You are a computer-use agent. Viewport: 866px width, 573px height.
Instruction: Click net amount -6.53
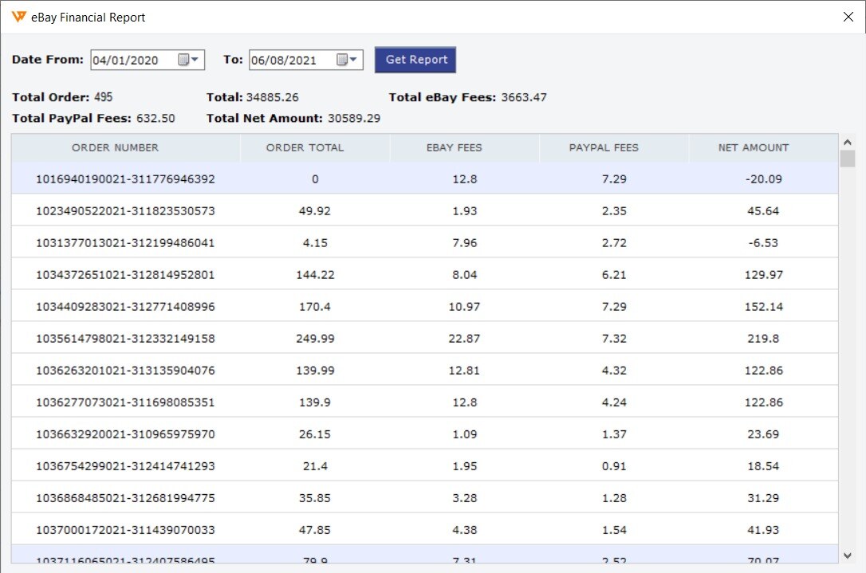click(x=764, y=243)
